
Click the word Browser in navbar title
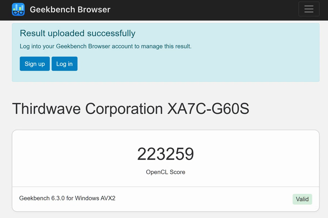94,9
